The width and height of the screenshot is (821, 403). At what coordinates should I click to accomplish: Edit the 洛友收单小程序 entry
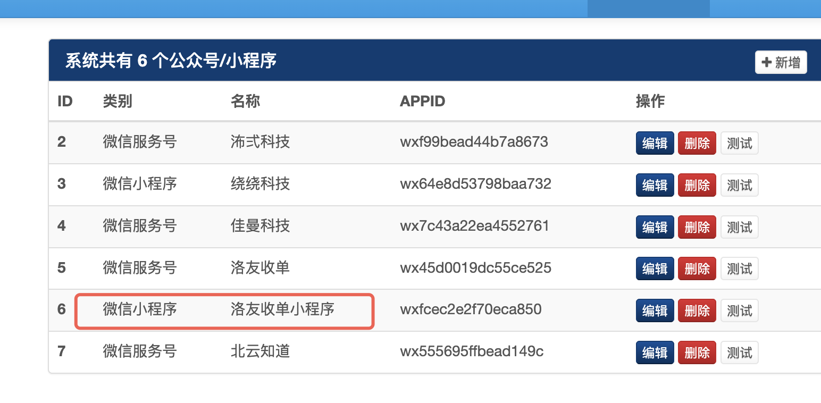tap(655, 310)
